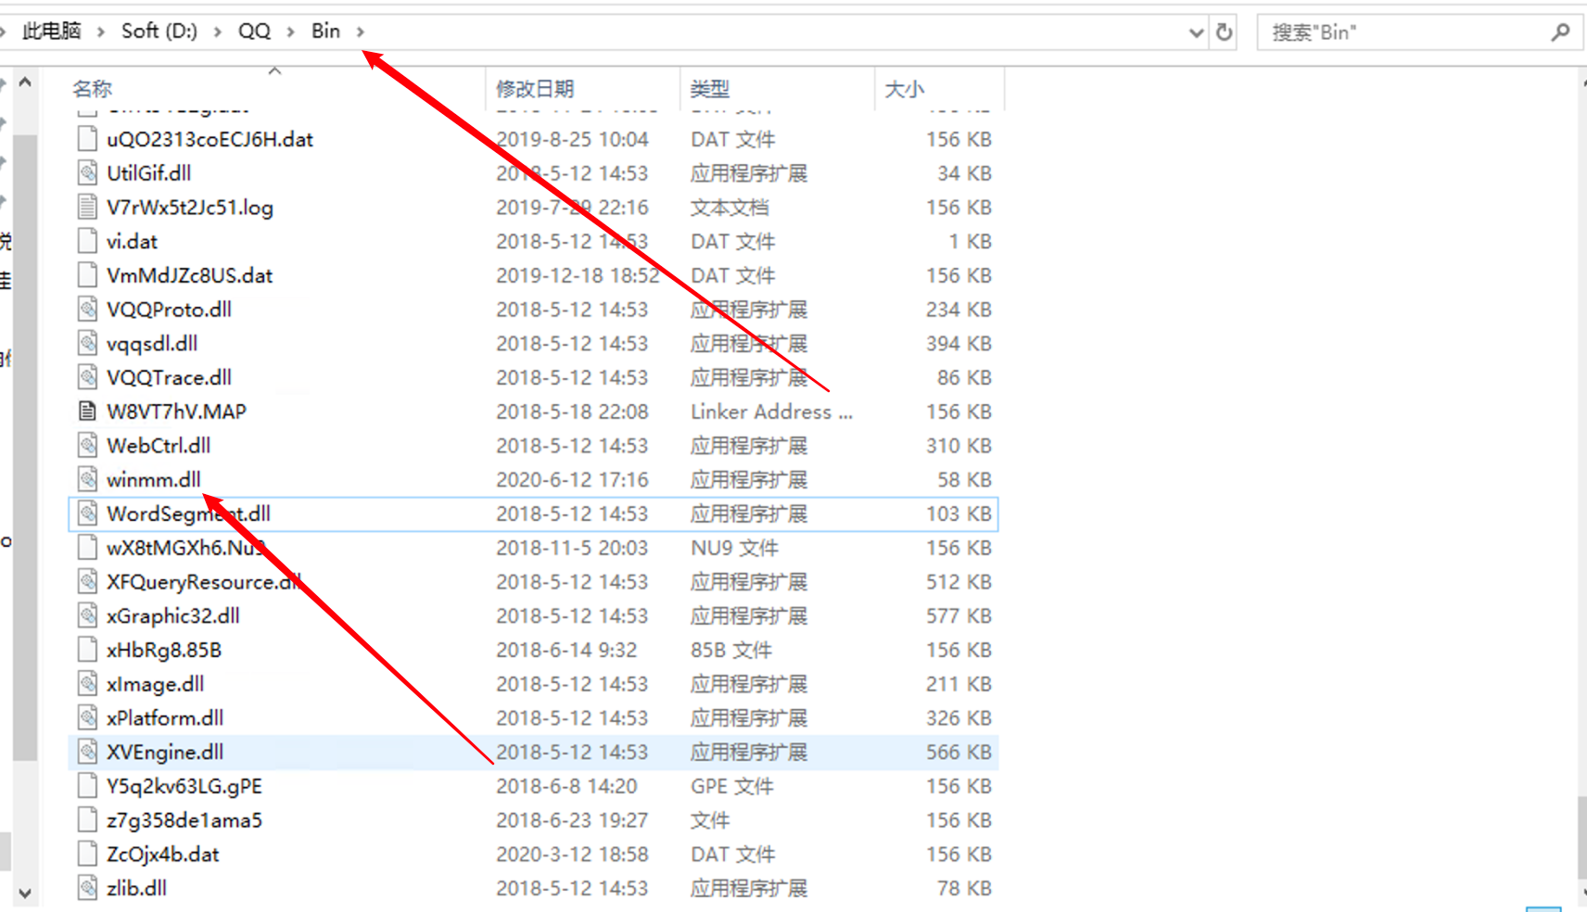Screen dimensions: 1587x912
Task: Navigate to Soft (D:) in breadcrumb
Action: point(159,32)
